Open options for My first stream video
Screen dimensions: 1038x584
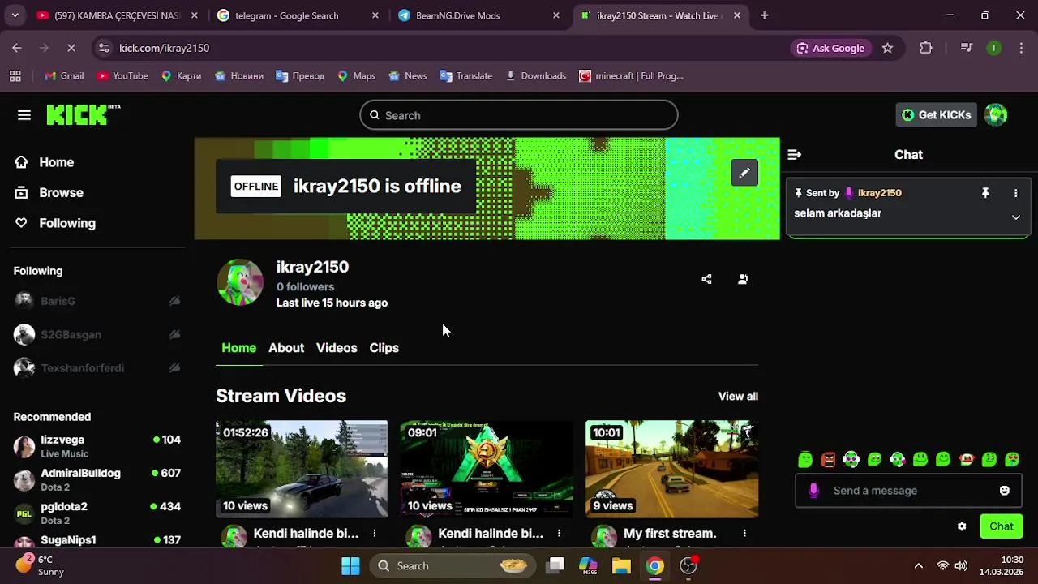pyautogui.click(x=744, y=534)
